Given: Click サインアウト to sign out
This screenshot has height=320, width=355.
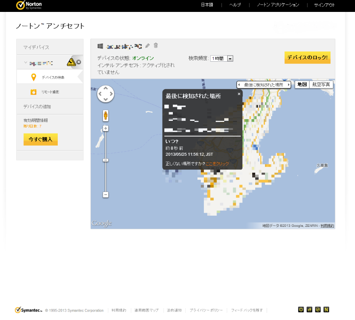Looking at the screenshot, I should [x=324, y=5].
